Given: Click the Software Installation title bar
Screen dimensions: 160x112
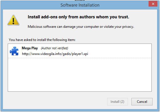Looking at the screenshot, I should 80,5.
